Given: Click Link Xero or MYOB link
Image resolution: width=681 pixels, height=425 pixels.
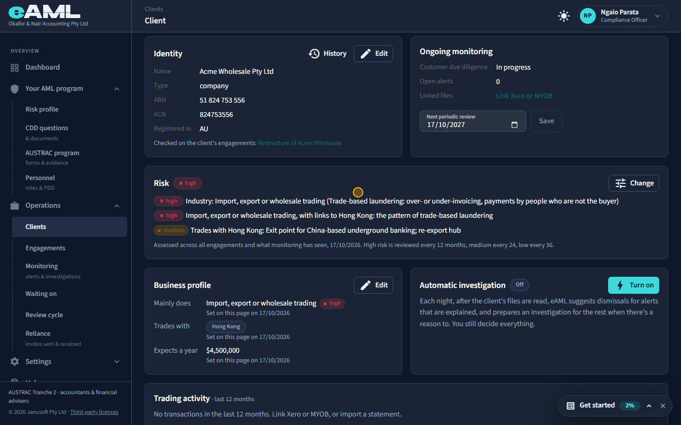Looking at the screenshot, I should coord(524,96).
